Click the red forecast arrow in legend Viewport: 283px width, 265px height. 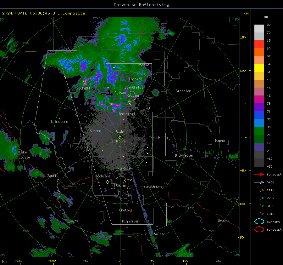tap(259, 174)
